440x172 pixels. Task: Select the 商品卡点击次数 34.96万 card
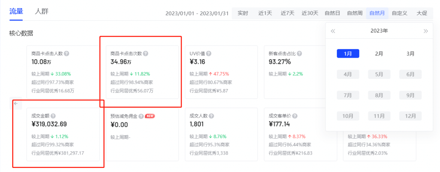[142, 72]
